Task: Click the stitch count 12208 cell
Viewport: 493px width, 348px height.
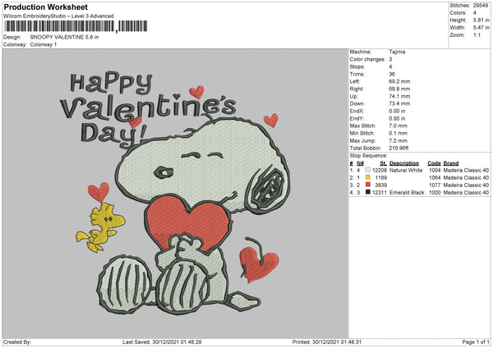Action: point(380,170)
